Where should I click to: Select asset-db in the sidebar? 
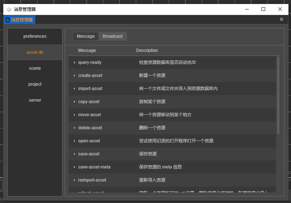pyautogui.click(x=35, y=52)
